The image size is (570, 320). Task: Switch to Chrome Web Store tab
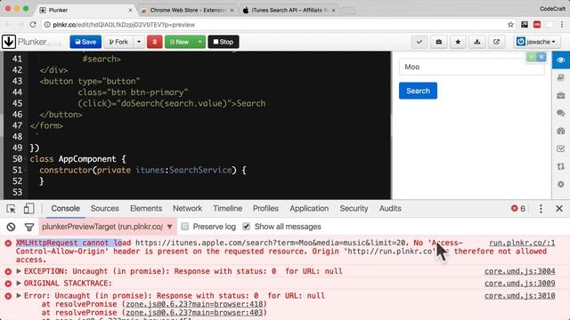(187, 10)
